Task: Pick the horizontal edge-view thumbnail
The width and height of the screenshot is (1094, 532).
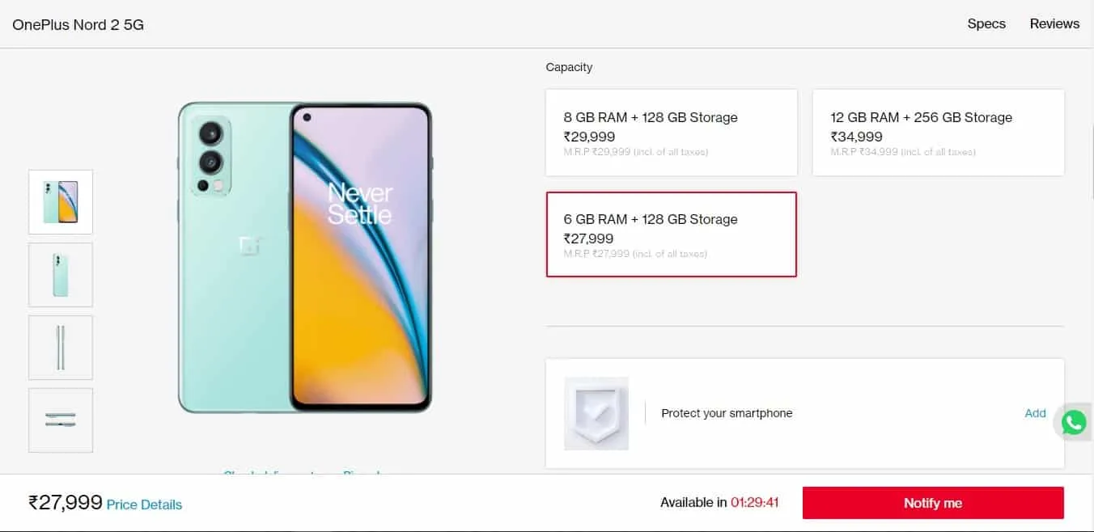Action: coord(61,420)
